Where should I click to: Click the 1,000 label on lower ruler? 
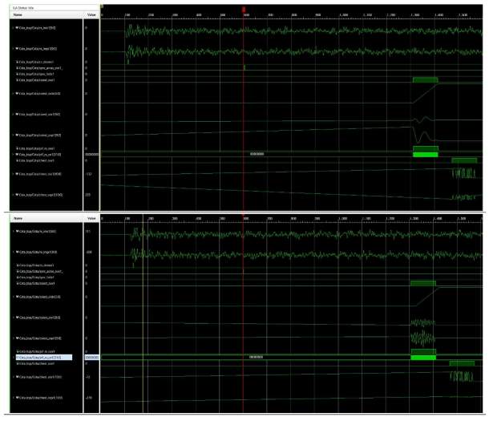(x=342, y=218)
